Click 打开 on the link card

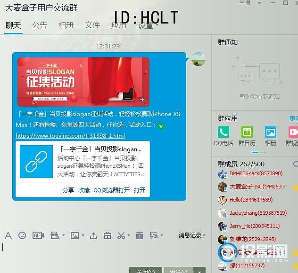(x=140, y=190)
